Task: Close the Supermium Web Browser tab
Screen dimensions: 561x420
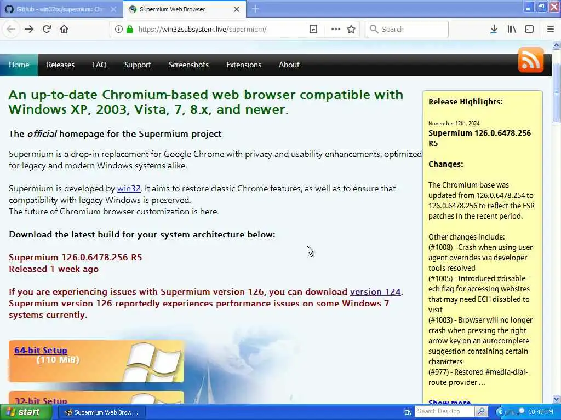Action: point(237,9)
